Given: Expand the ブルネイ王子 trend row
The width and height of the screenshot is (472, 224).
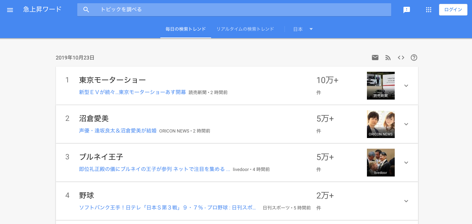Looking at the screenshot, I should 406,163.
